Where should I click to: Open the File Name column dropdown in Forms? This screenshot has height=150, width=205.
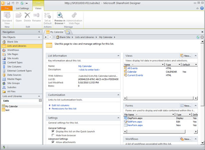(x=173, y=114)
